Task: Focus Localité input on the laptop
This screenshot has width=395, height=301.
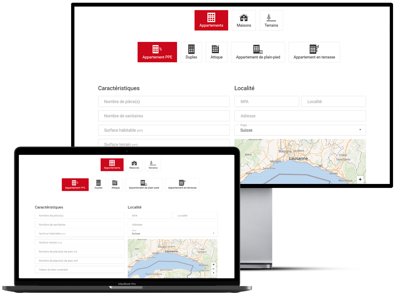Action: pos(195,216)
